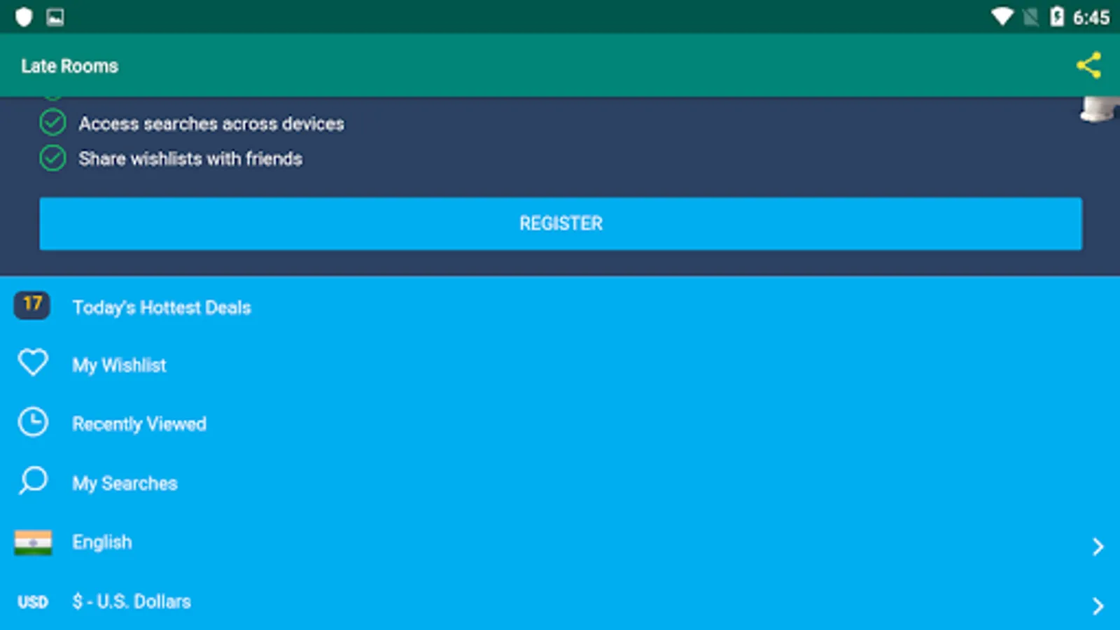The image size is (1120, 630).
Task: Click the green check beside Share wishlists
Action: (x=52, y=158)
